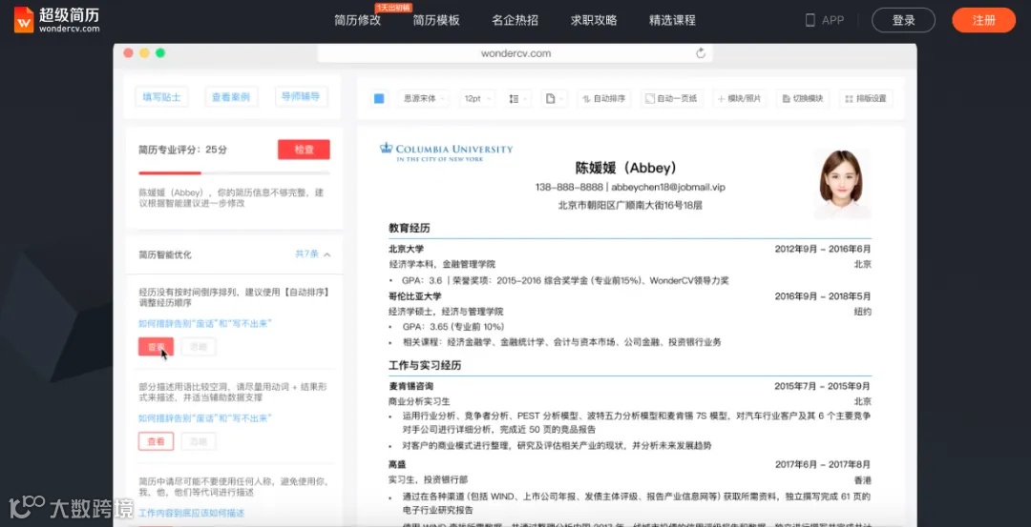Click the 简历智能优化 panel heading
The image size is (1031, 527).
pos(165,254)
